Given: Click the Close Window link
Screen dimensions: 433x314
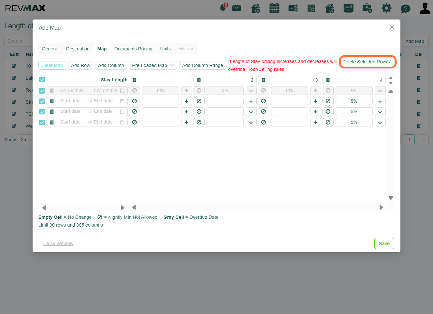Looking at the screenshot, I should 58,243.
